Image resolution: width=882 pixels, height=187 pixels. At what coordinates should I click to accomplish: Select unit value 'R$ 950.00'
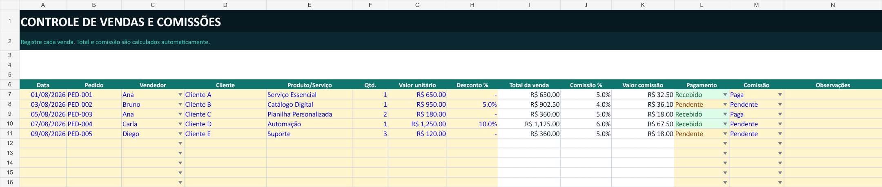pyautogui.click(x=417, y=104)
